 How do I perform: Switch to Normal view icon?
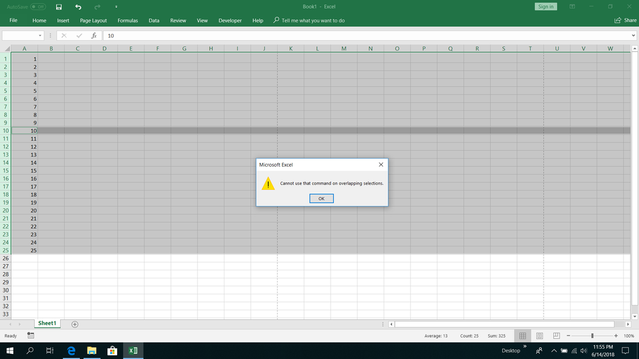523,336
